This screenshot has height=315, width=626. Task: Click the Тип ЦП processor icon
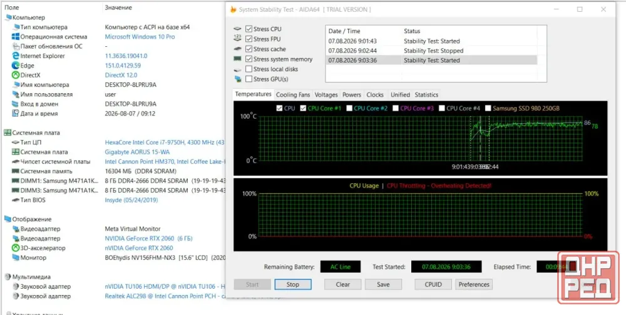coord(16,142)
